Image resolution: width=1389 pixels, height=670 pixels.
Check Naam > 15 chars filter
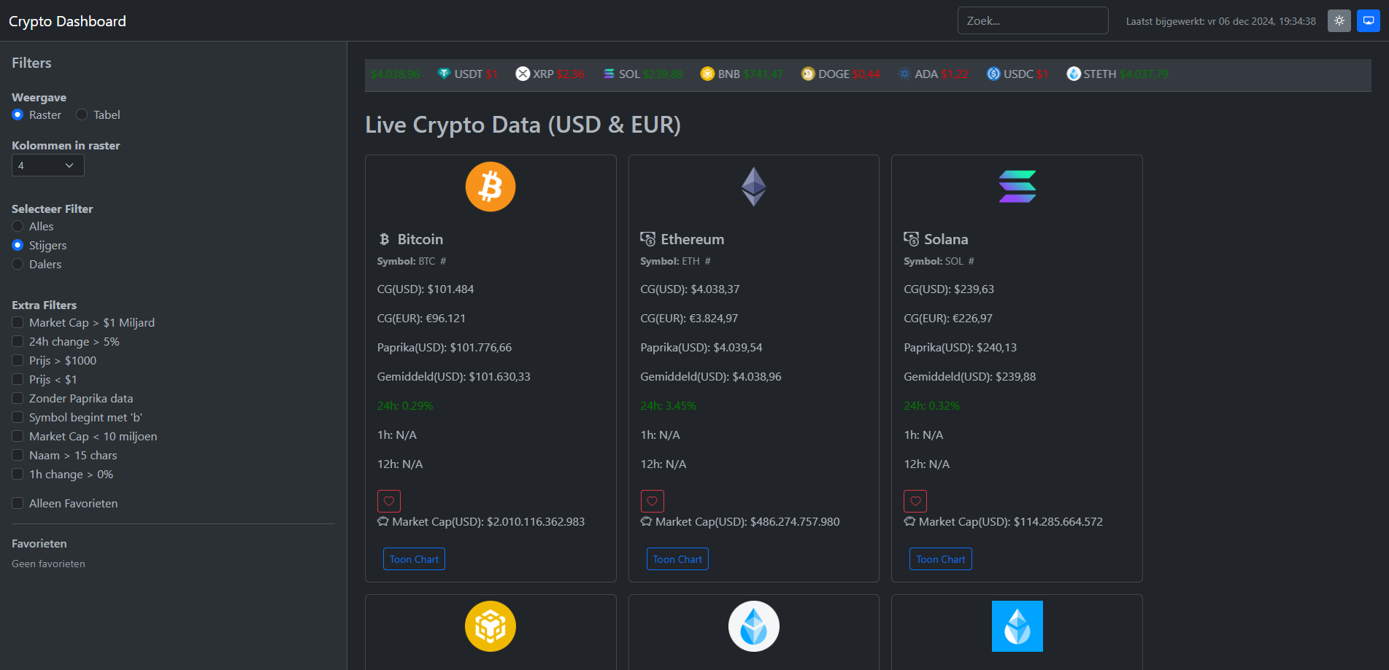(18, 455)
